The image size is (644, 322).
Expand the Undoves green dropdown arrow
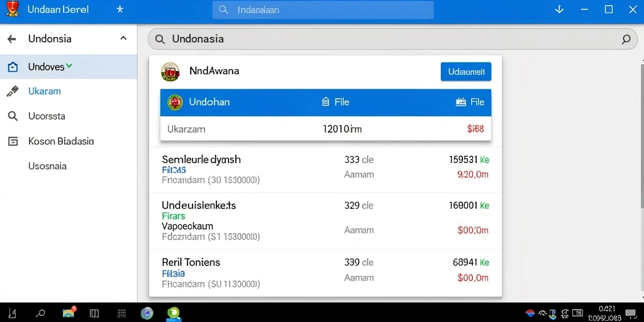[x=69, y=65]
